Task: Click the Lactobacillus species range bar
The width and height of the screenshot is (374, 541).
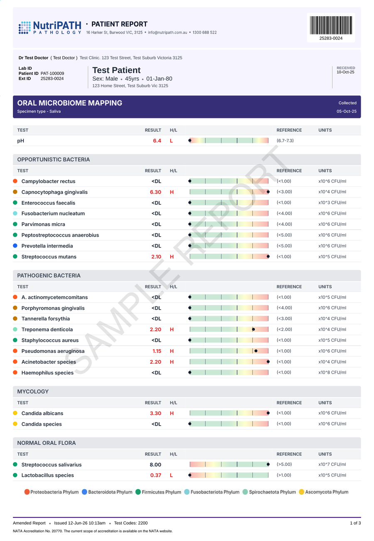Action: (229, 475)
